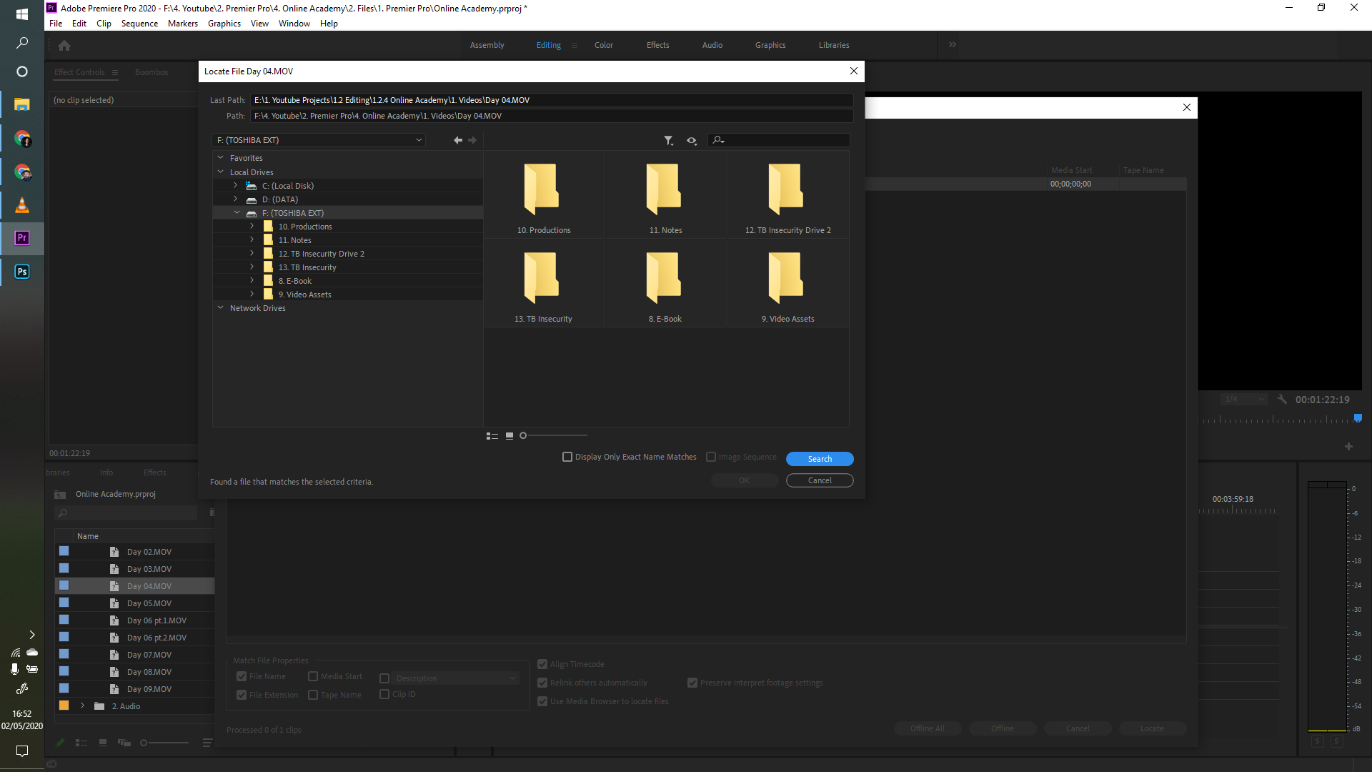Click the Search button in the dialog
Screen dimensions: 1372x772
pos(820,458)
